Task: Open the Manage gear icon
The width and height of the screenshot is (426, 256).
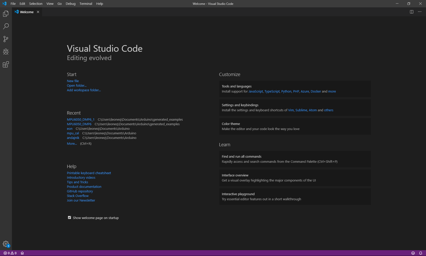Action: point(6,244)
